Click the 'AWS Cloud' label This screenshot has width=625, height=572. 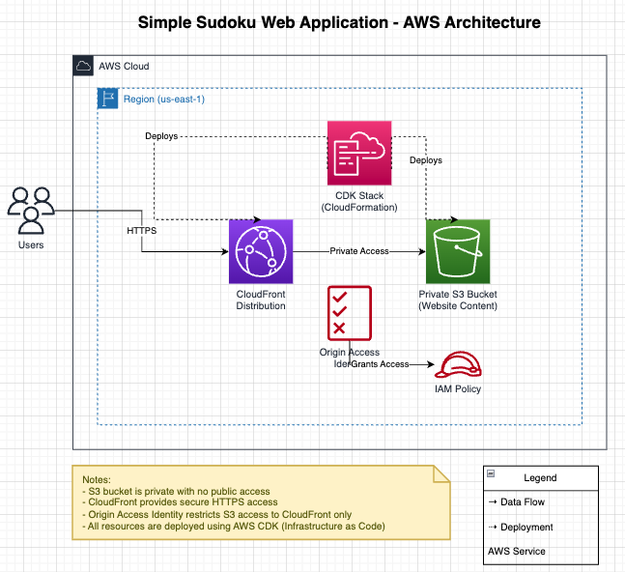[x=124, y=66]
